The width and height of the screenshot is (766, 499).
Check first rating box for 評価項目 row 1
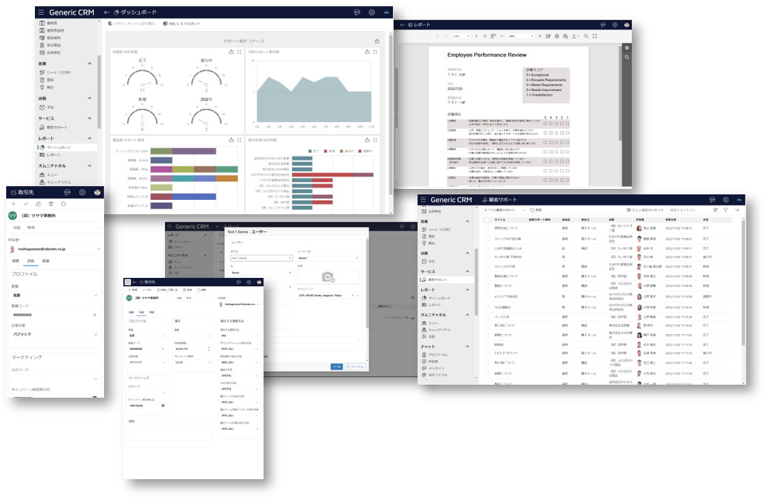(545, 123)
